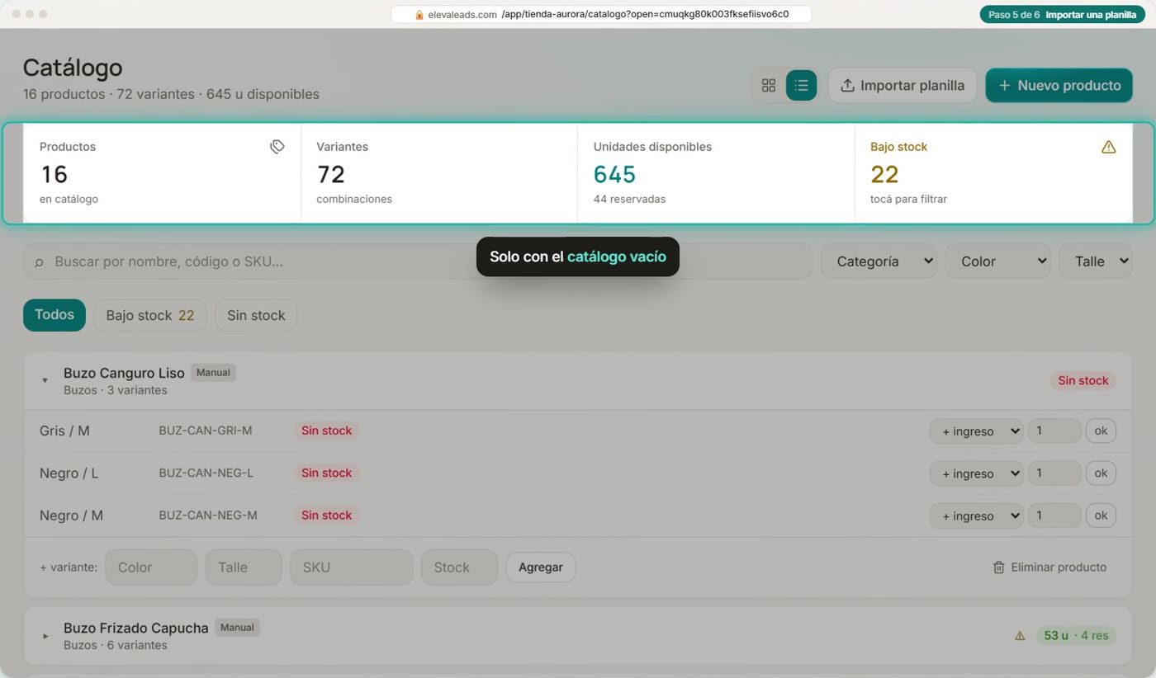
Task: Click Nuevo producto button
Action: (1059, 85)
